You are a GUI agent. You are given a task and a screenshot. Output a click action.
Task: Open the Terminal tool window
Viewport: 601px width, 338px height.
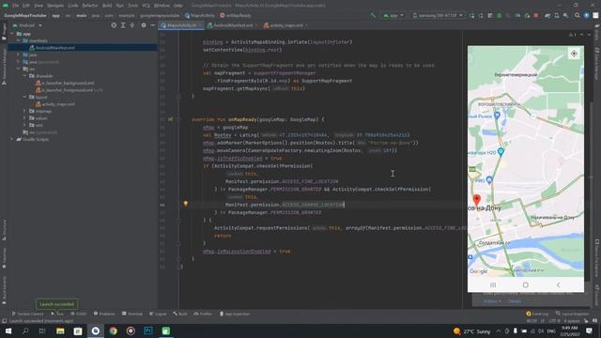132,314
